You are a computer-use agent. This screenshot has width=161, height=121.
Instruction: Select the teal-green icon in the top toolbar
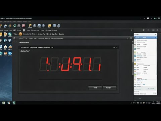[14, 26]
